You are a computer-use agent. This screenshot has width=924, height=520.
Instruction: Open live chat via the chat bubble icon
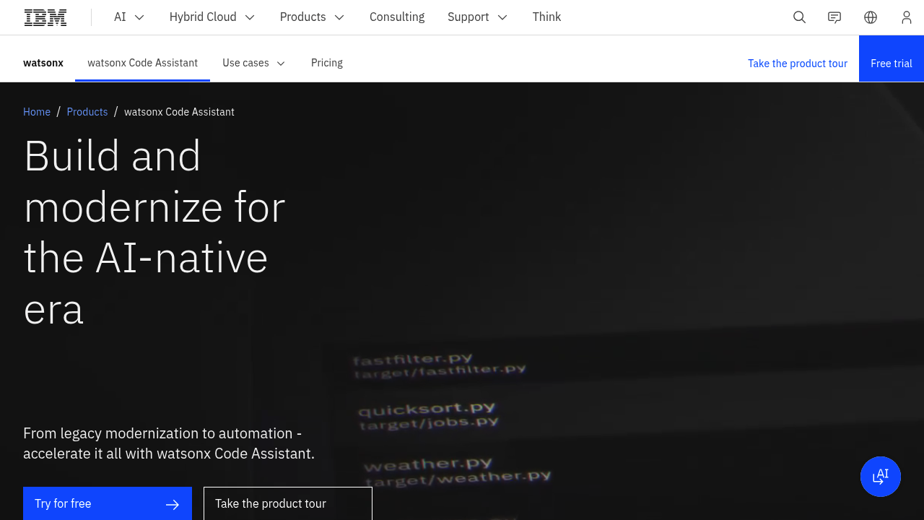(834, 17)
